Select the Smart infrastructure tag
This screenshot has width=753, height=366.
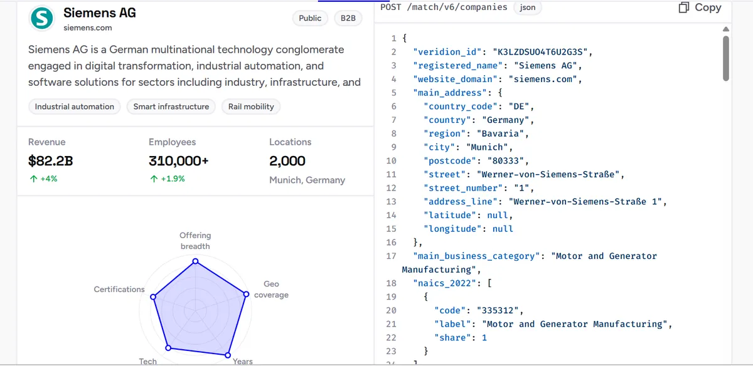[x=171, y=107]
